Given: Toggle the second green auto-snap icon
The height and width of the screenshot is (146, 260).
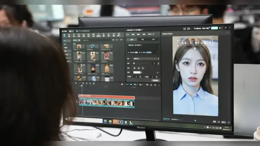Looking at the screenshot, I should point(131,85).
